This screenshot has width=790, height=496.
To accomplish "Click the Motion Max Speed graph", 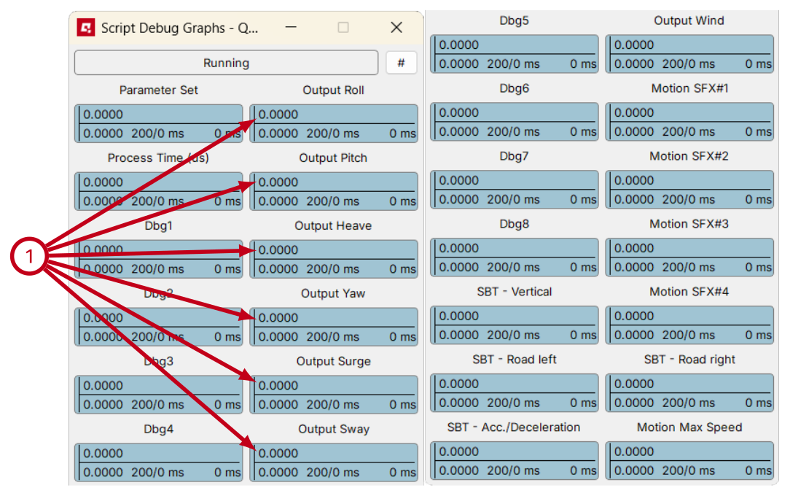I will tap(689, 461).
